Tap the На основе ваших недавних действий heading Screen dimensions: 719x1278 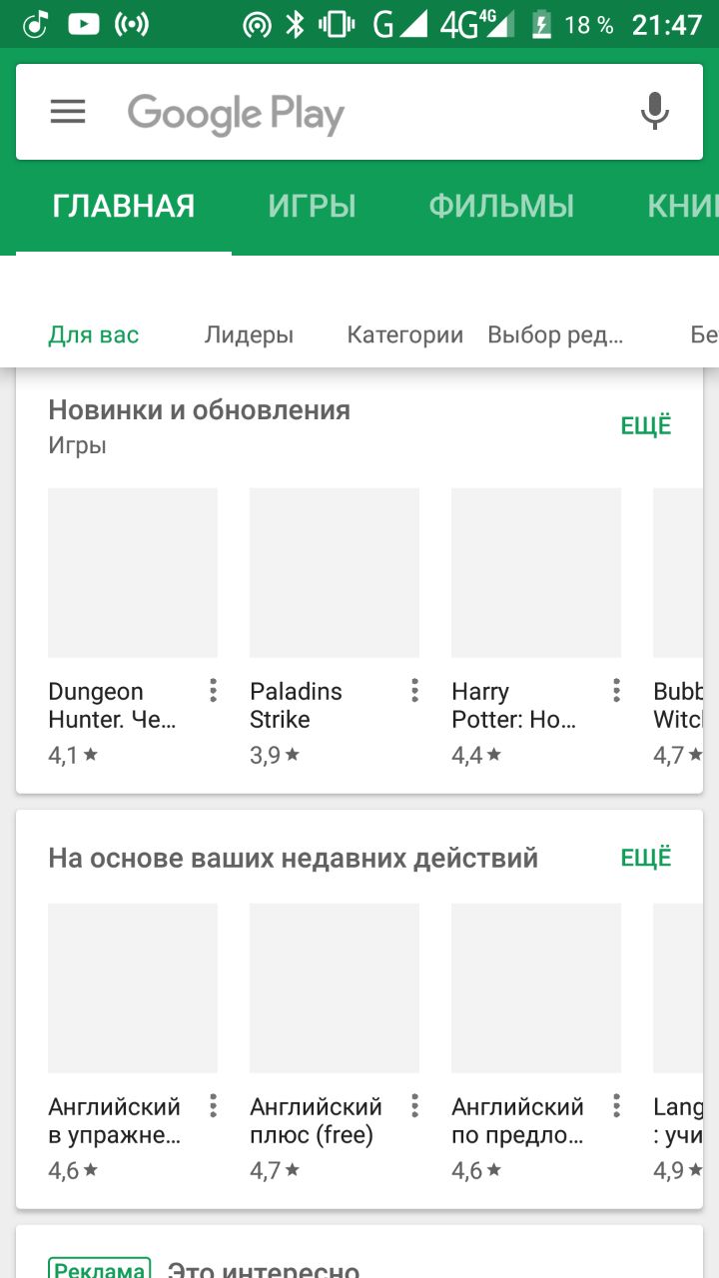pyautogui.click(x=293, y=858)
